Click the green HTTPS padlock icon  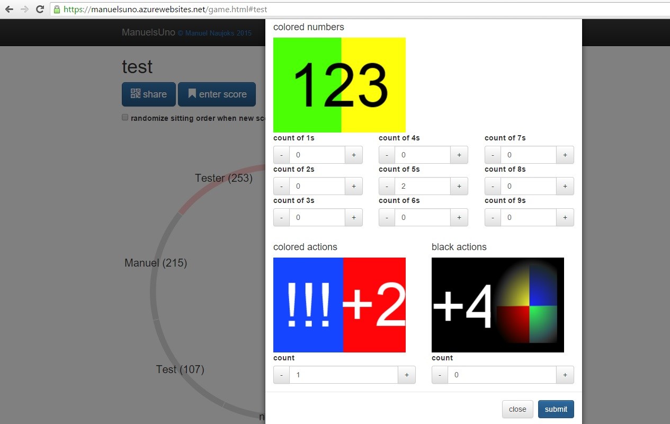pyautogui.click(x=57, y=10)
